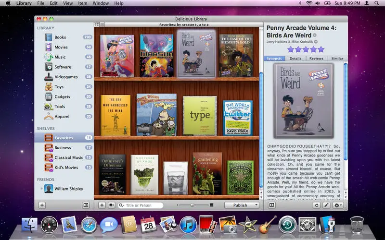Select the Videogames joystick icon
Viewport: 385px width, 240px height.
49,77
